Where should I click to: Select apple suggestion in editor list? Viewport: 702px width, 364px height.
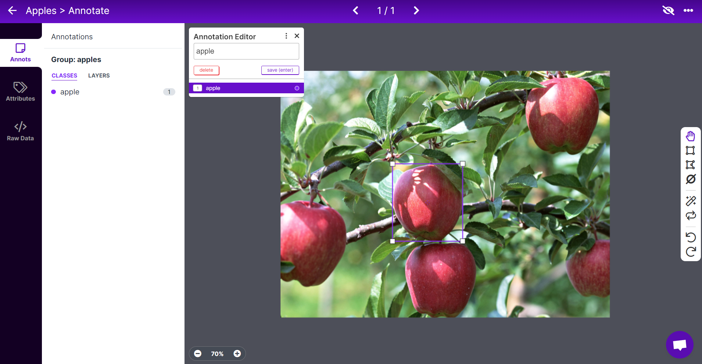coord(246,88)
